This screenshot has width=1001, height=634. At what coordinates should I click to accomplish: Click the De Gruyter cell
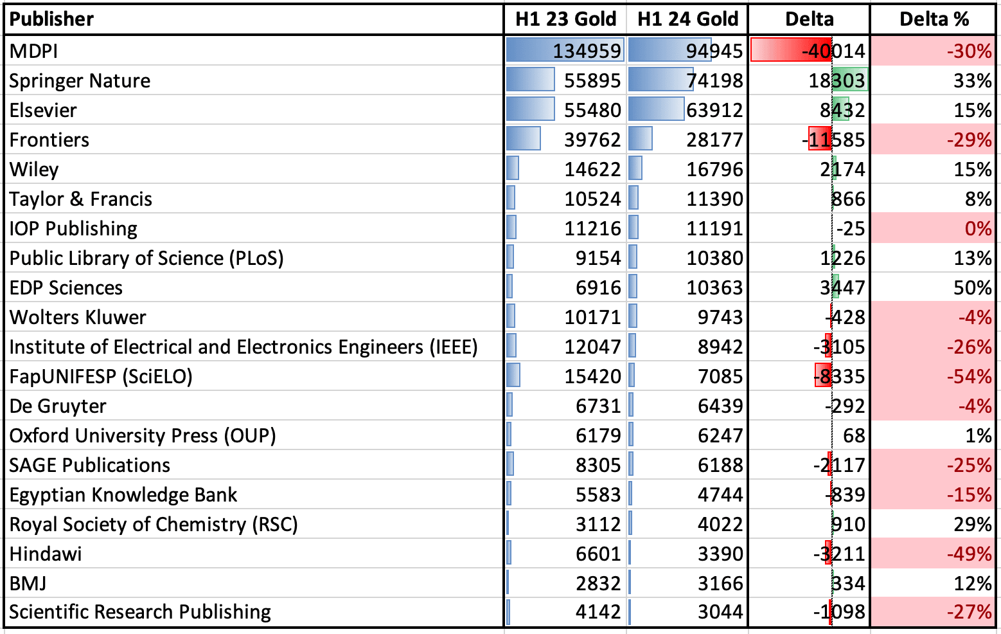(x=254, y=405)
